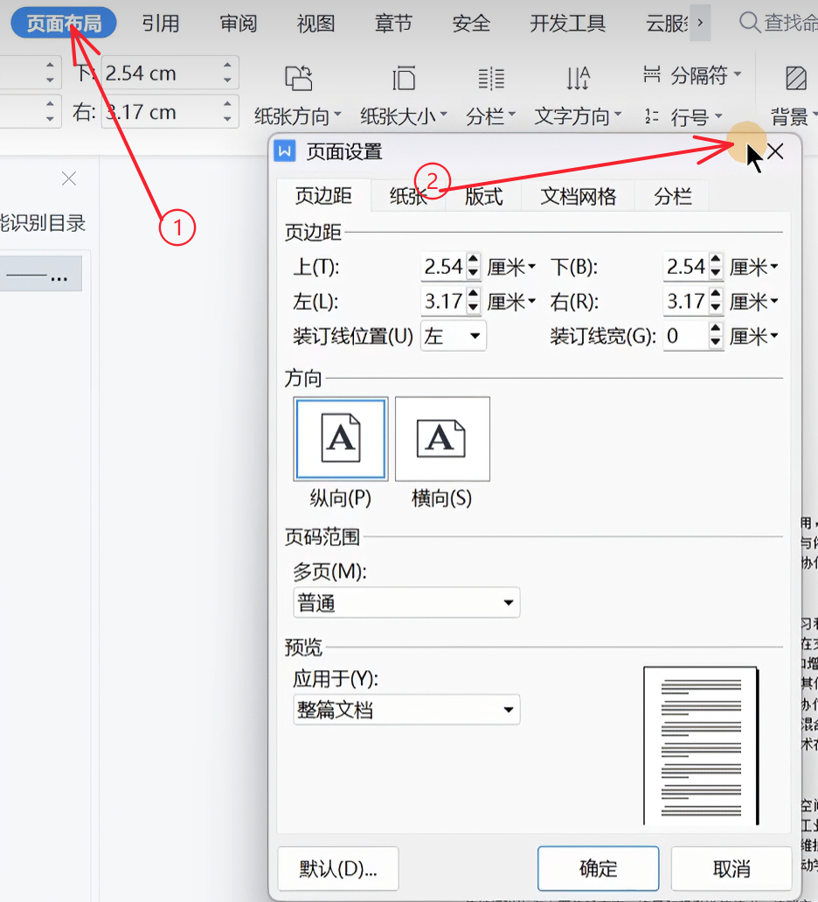Click the 背景 background icon

(795, 78)
